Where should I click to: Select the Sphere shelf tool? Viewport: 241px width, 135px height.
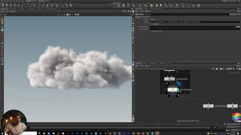(7, 6)
